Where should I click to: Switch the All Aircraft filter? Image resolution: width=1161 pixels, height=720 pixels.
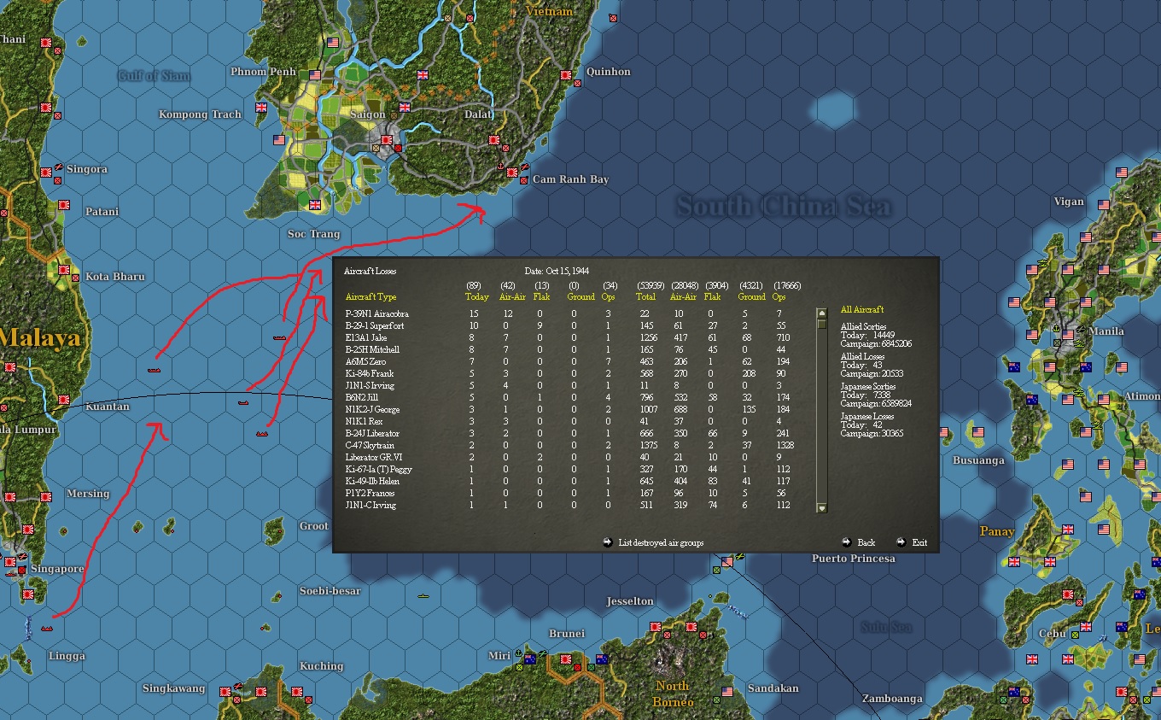click(x=861, y=309)
